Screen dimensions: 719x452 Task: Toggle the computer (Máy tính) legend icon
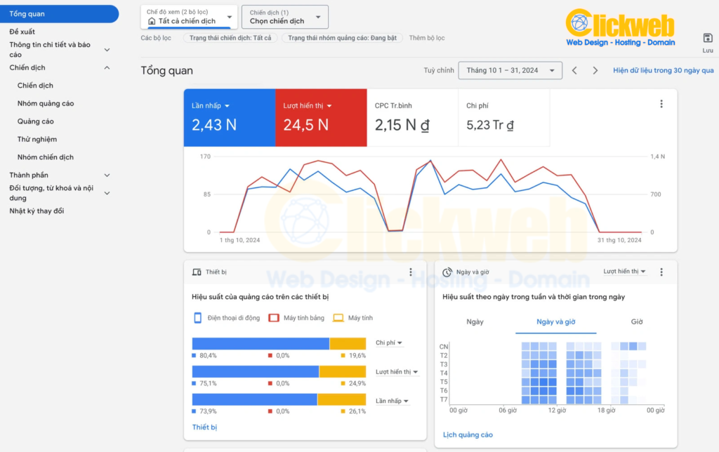(x=338, y=318)
